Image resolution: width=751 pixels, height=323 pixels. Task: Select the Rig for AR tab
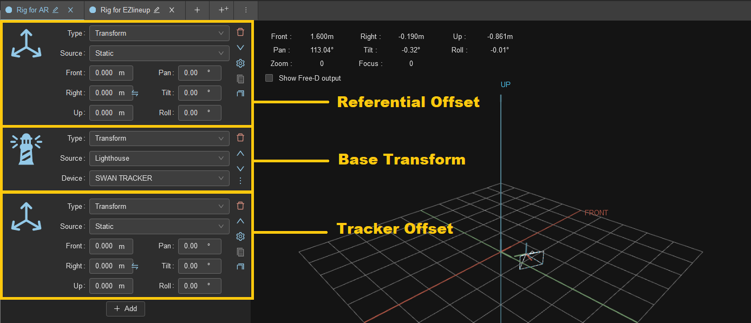click(32, 10)
